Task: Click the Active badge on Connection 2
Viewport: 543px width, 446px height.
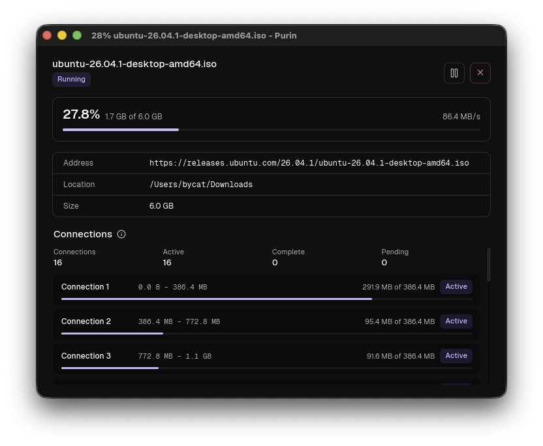Action: click(456, 321)
